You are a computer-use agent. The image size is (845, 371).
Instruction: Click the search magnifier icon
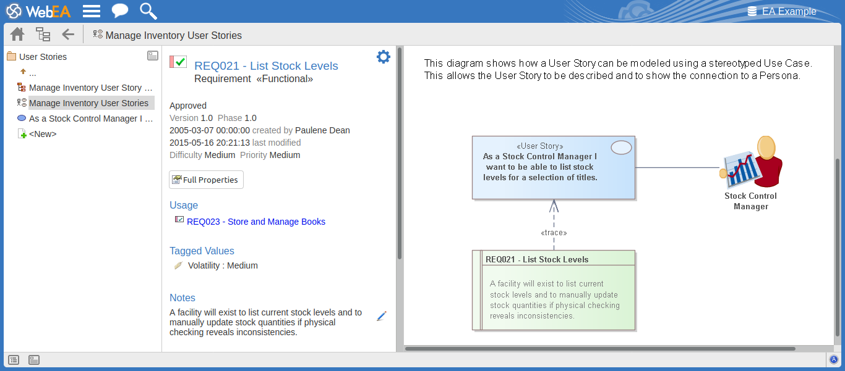click(148, 11)
